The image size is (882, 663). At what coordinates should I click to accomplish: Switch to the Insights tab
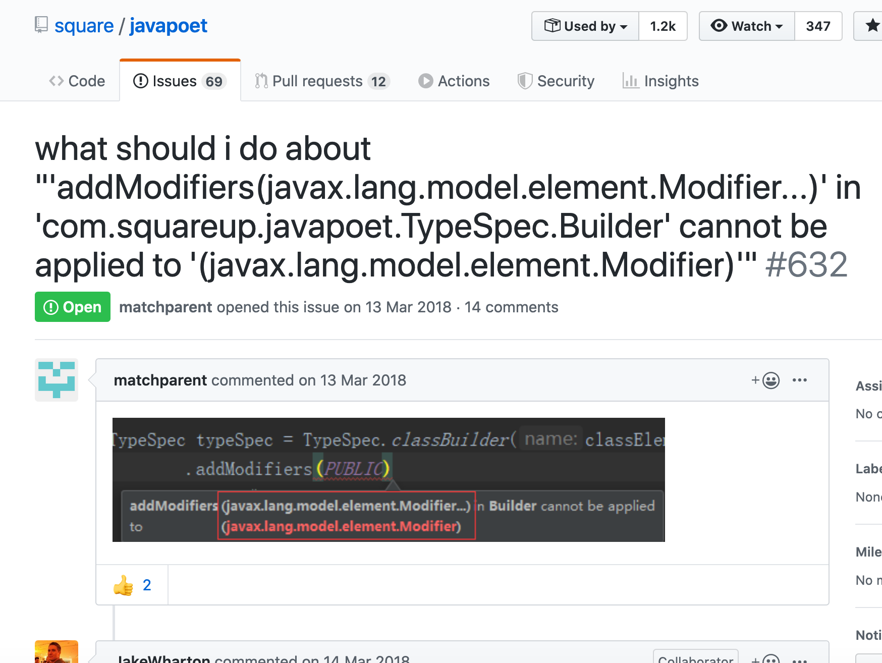click(660, 81)
